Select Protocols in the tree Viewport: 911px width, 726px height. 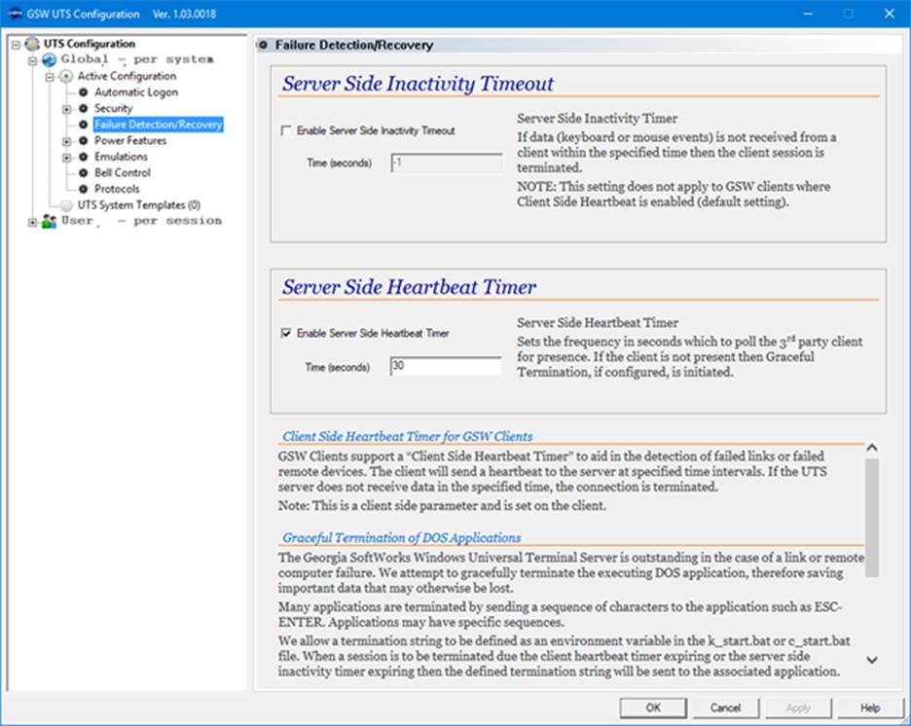117,189
